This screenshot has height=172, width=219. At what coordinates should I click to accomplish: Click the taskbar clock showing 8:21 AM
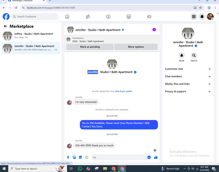[204, 168]
